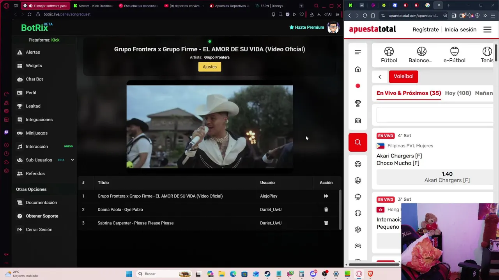The width and height of the screenshot is (499, 280).
Task: Open the Chat Bot section
Action: tap(34, 79)
